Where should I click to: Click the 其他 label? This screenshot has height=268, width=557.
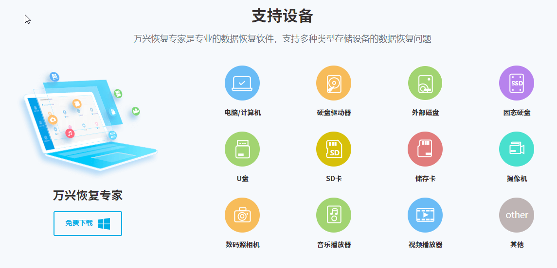click(517, 245)
